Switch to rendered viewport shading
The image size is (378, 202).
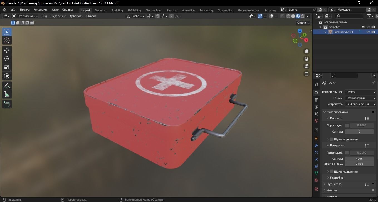[303, 16]
